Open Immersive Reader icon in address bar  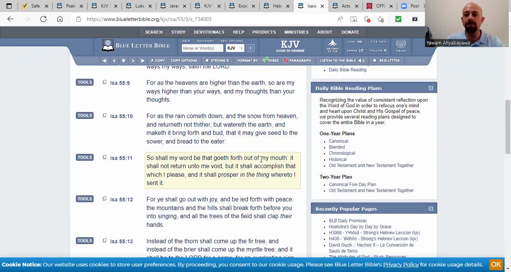coord(354,19)
